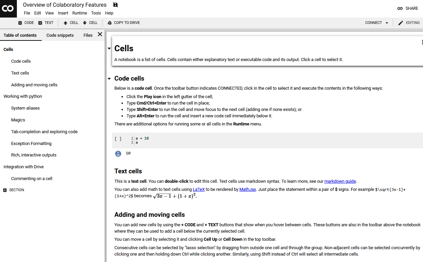Image resolution: width=423 pixels, height=262 pixels.
Task: Open the Tools menu
Action: (96, 13)
